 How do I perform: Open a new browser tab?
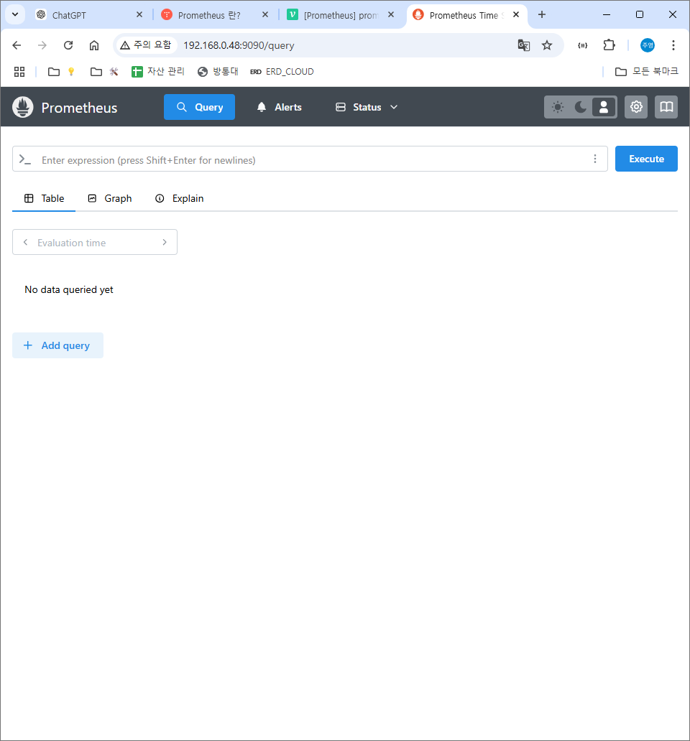[542, 14]
